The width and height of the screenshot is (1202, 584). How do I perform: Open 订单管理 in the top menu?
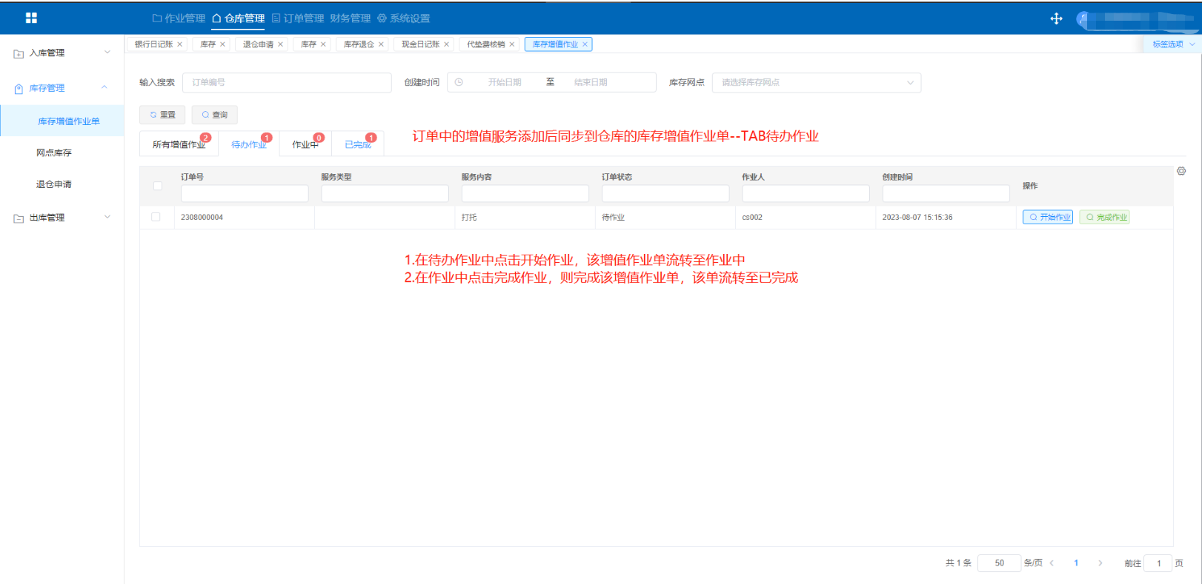298,19
